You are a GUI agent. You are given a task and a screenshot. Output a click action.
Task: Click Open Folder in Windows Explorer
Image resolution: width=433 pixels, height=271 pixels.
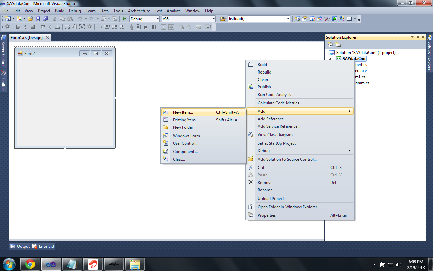click(x=300, y=207)
